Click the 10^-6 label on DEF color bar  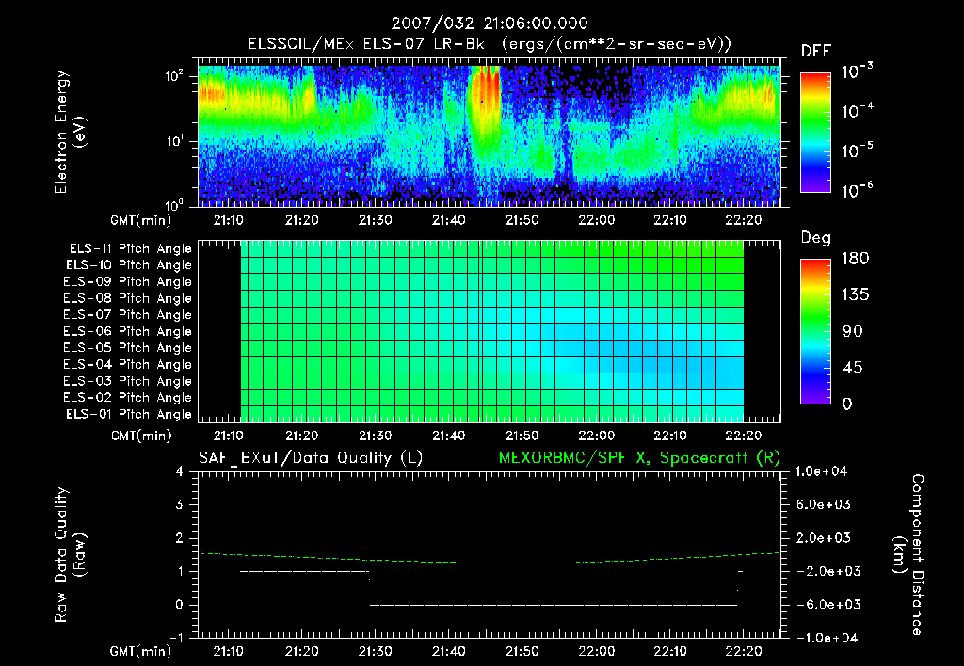point(857,190)
